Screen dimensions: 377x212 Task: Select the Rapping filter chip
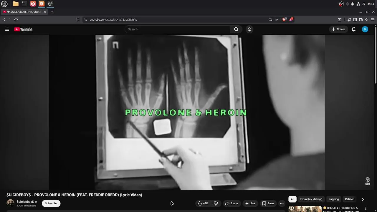[334, 199]
